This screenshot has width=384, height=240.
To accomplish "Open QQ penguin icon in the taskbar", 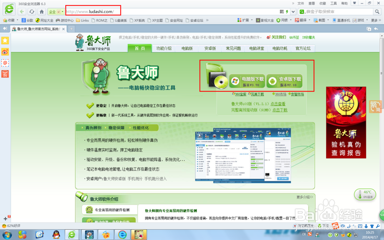I will [56, 235].
